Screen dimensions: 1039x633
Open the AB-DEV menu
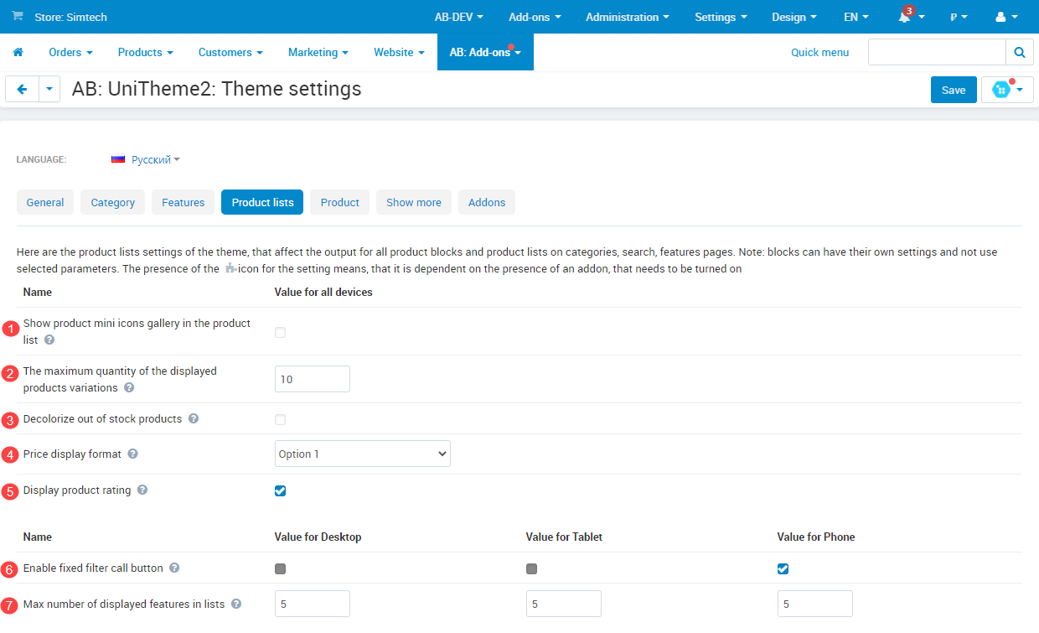tap(459, 17)
